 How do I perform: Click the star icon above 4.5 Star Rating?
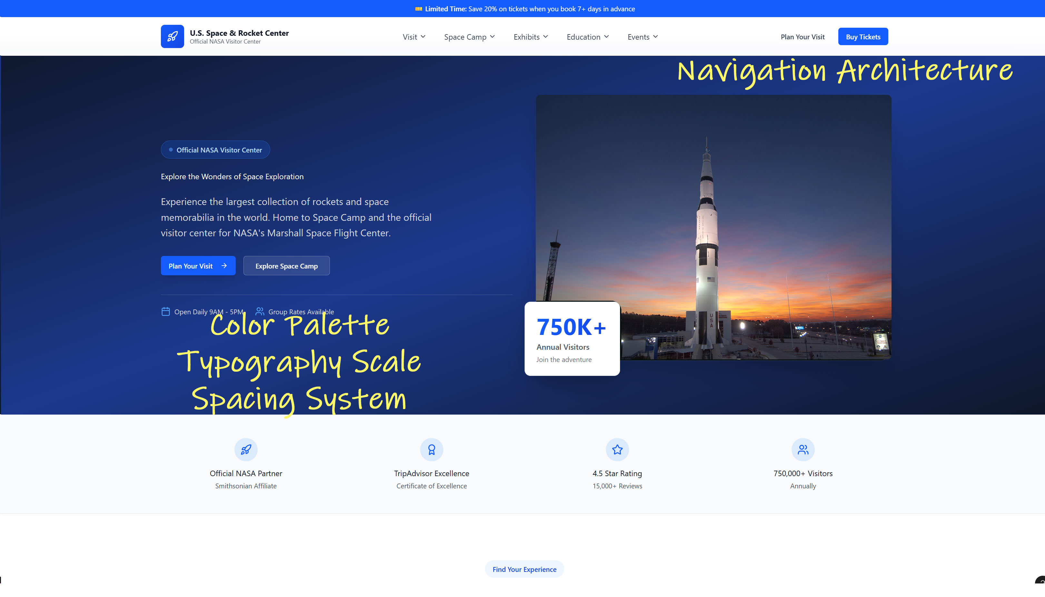tap(617, 450)
